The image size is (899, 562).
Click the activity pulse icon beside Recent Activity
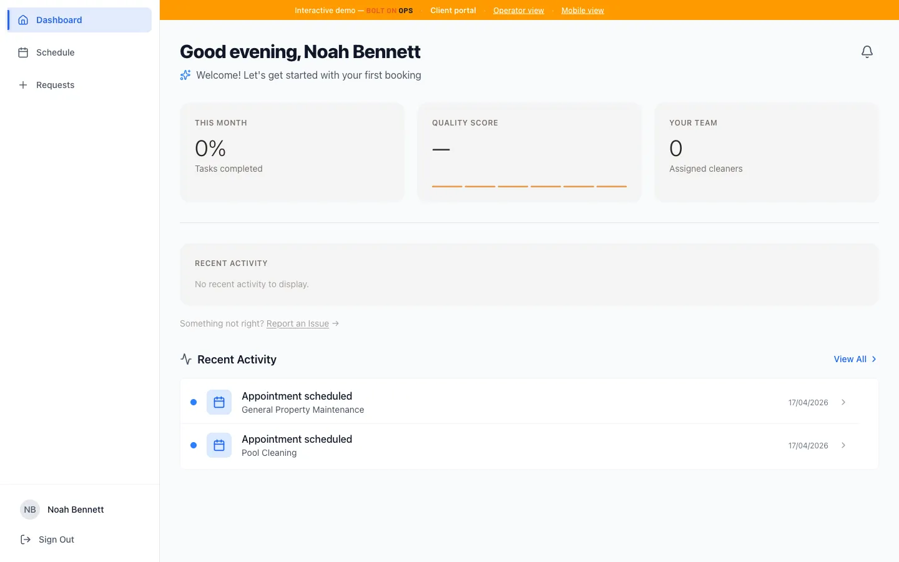[x=186, y=359]
